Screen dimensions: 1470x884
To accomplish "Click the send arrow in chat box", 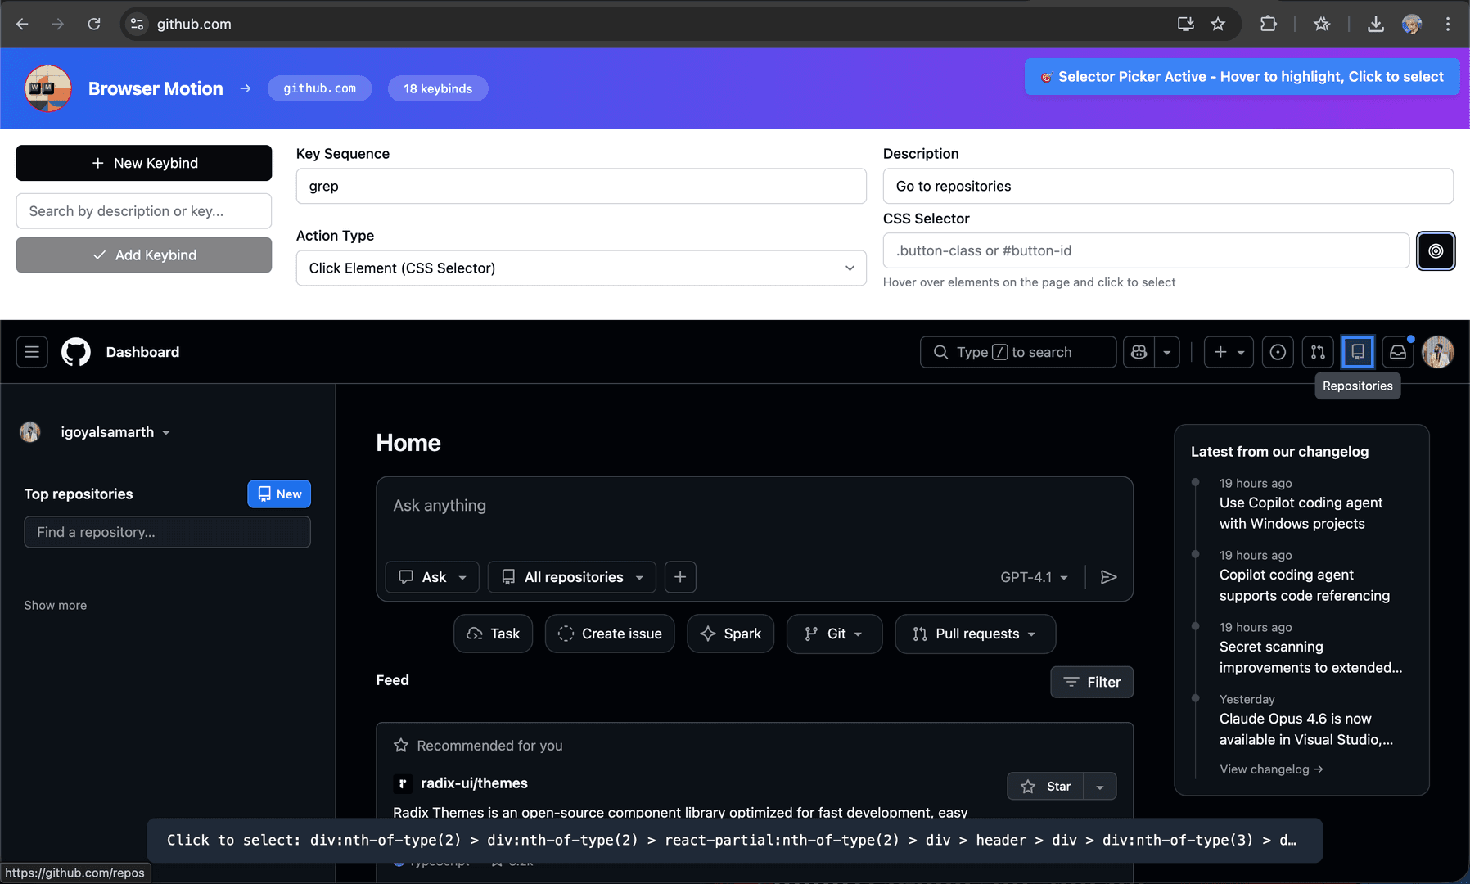I will click(1108, 577).
